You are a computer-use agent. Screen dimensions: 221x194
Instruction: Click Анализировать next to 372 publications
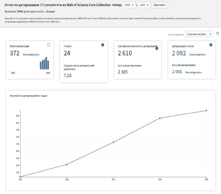[x=31, y=54]
